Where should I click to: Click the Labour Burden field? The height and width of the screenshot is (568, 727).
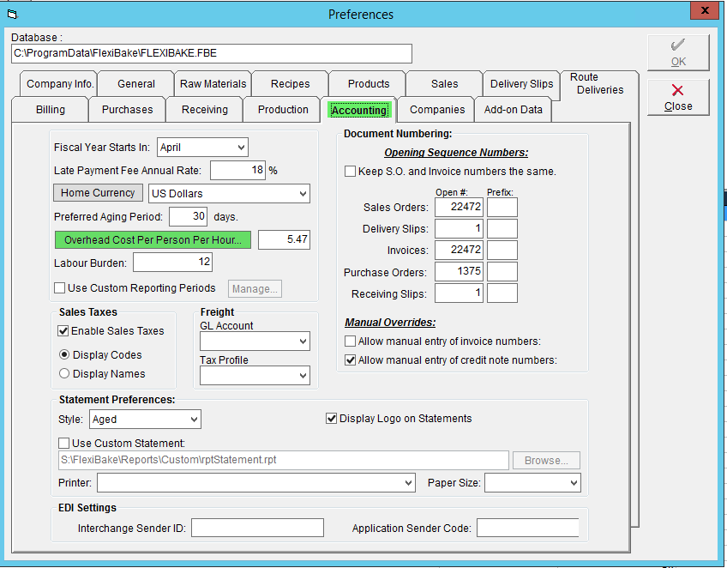172,263
